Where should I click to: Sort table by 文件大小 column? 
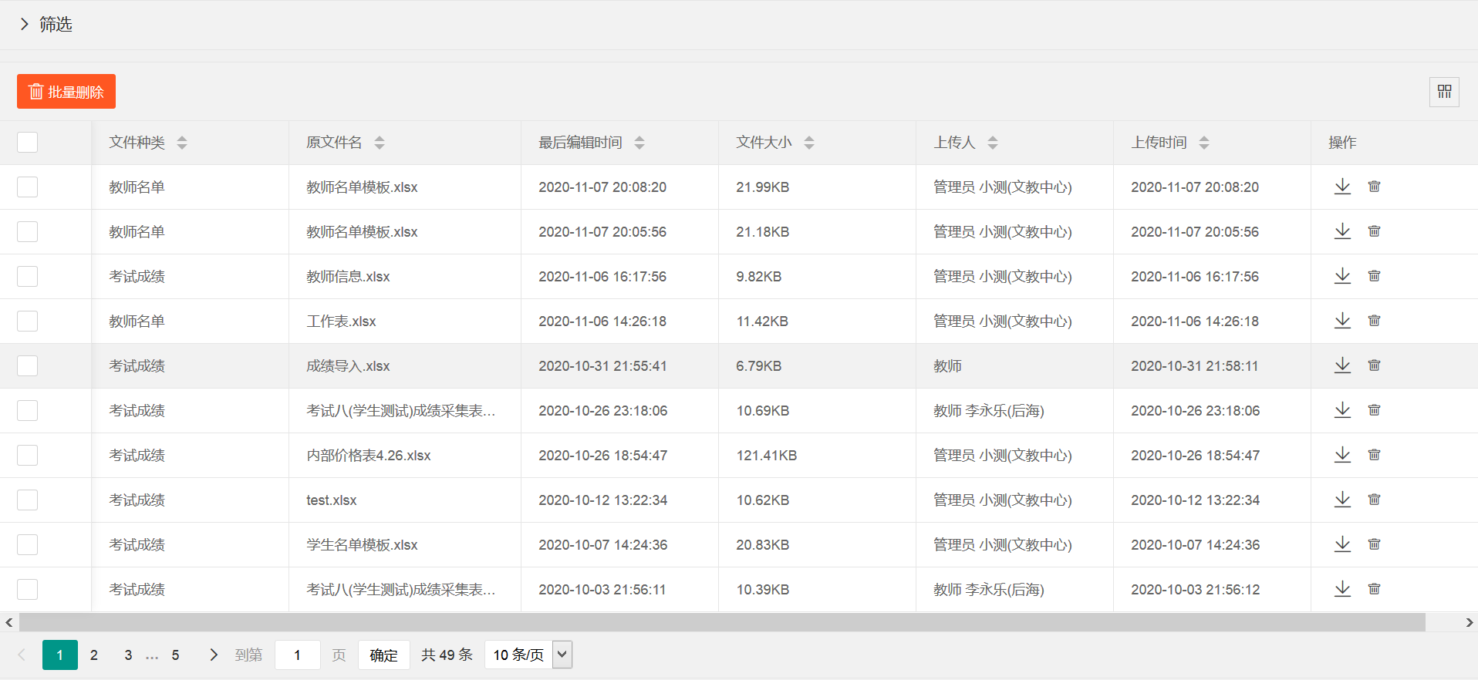(809, 143)
